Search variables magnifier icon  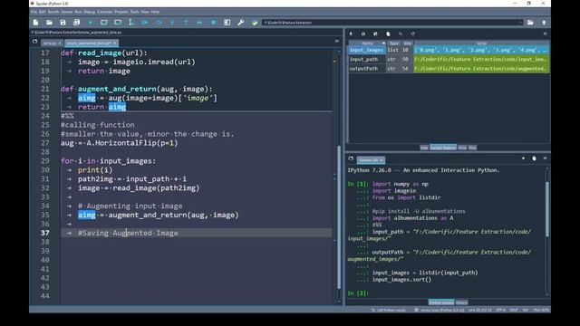pos(401,34)
